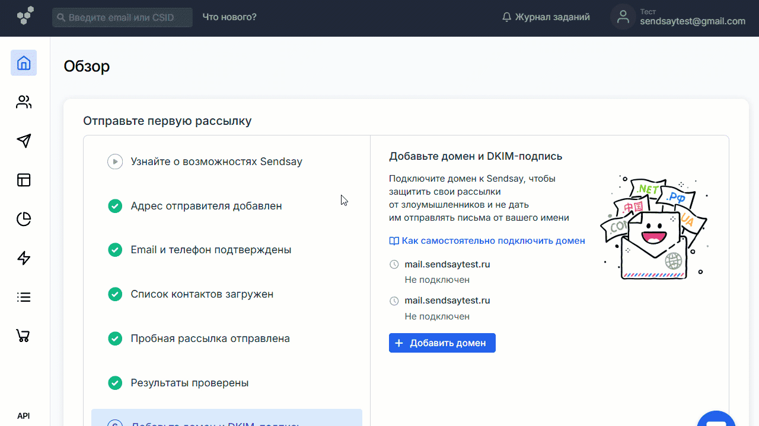The image size is (759, 426).
Task: Open the Analytics pie chart icon
Action: point(24,219)
